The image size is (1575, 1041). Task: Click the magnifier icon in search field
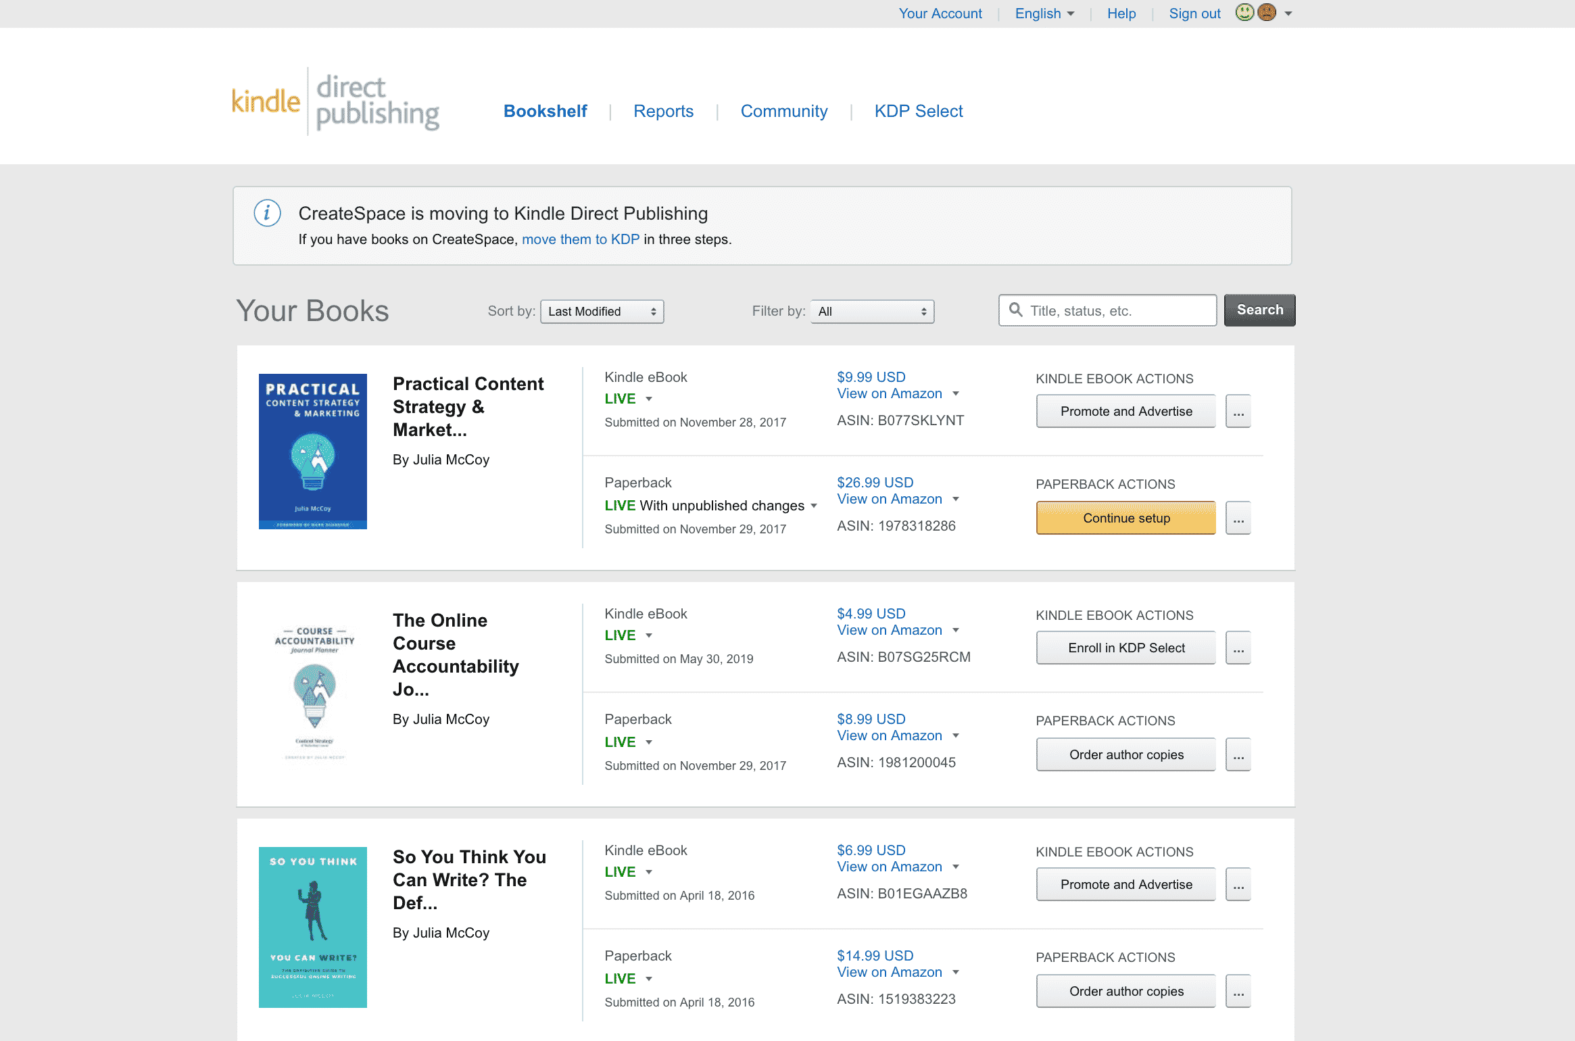tap(1015, 310)
